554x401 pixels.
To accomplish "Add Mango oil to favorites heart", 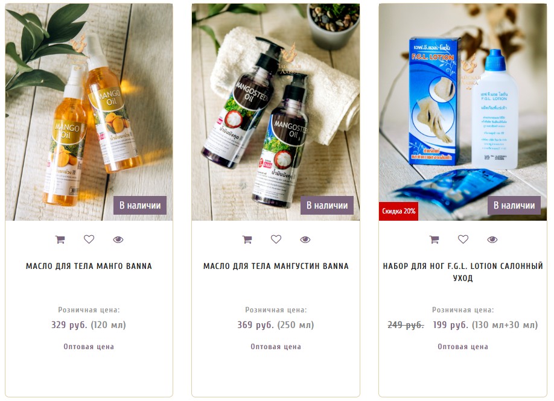I will [89, 239].
